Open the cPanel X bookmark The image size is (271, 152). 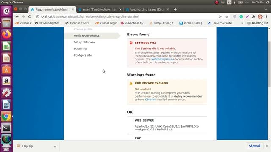coord(24,23)
